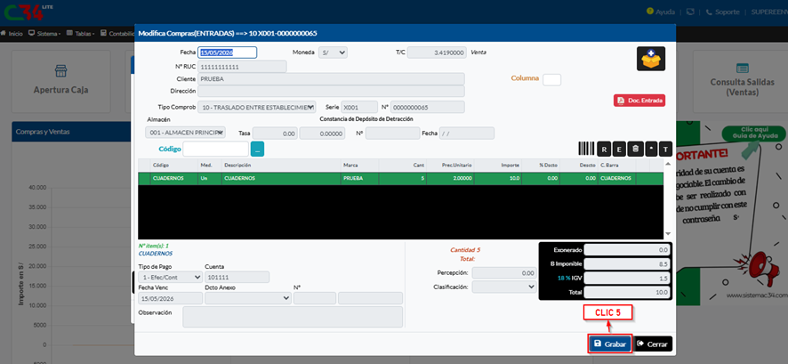Viewport: 788px width, 364px height.
Task: Click the Total amount field
Action: [627, 292]
